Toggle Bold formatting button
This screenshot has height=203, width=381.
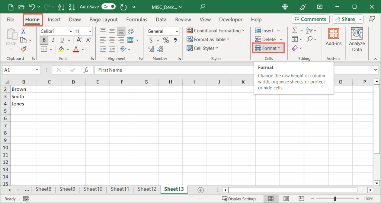pos(44,40)
